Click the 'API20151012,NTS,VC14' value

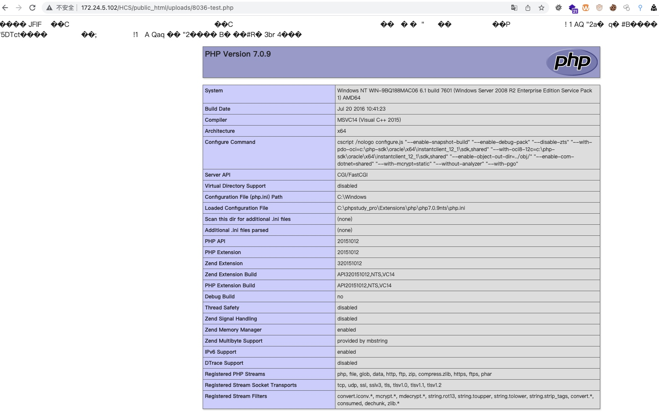point(364,286)
